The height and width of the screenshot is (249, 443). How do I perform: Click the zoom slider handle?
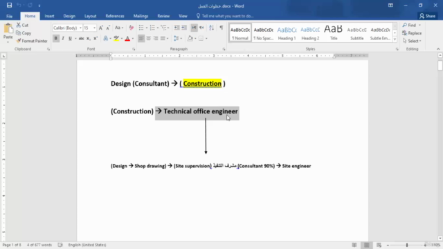coord(407,245)
